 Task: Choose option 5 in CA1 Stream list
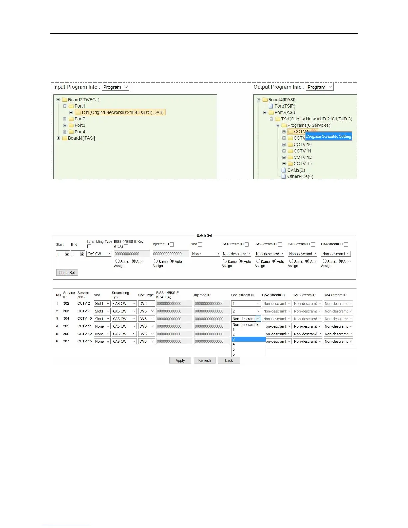tap(249, 349)
